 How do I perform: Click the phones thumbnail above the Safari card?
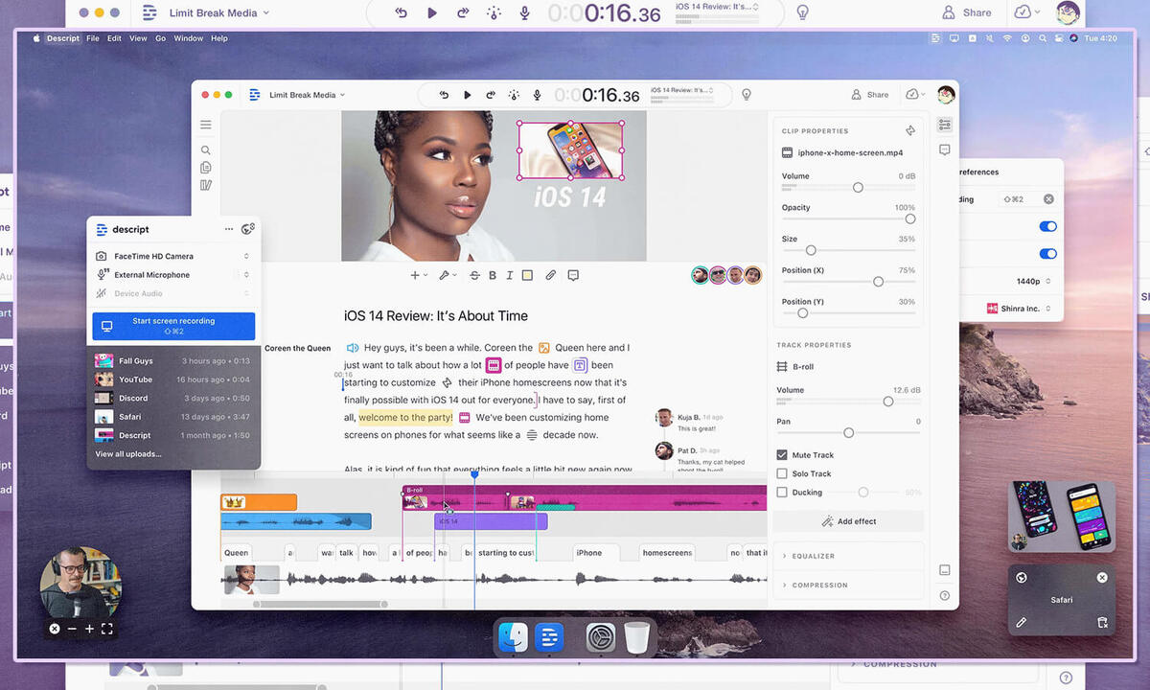point(1062,516)
